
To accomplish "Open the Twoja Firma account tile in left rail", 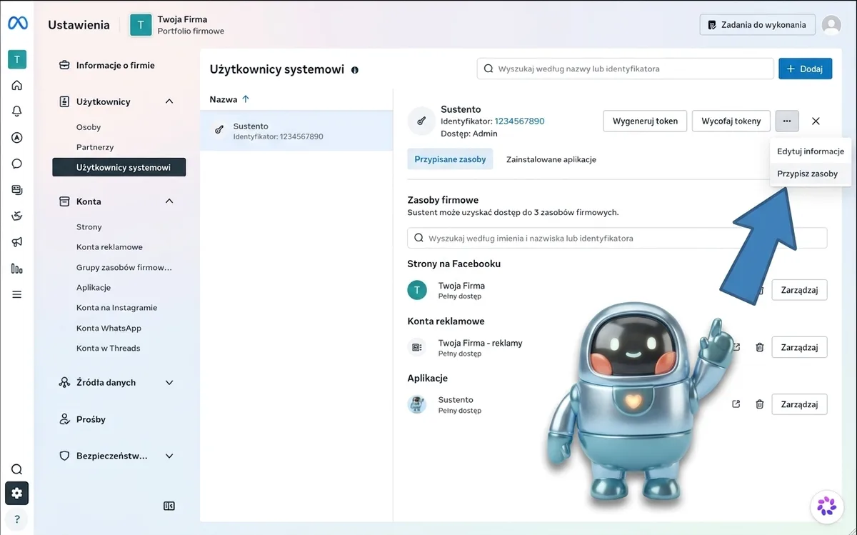I will (x=17, y=59).
